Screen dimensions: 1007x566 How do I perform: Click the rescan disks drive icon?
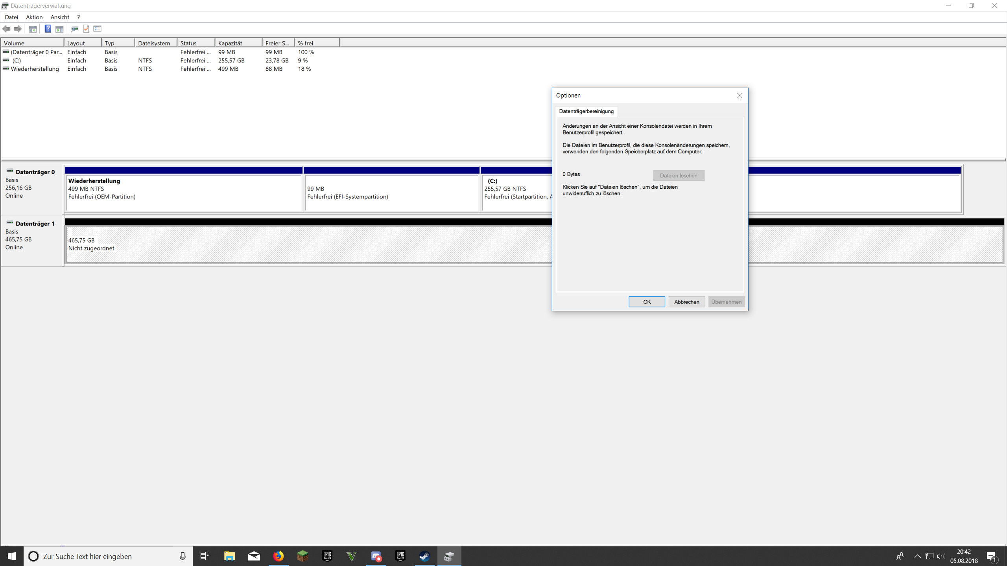click(74, 29)
